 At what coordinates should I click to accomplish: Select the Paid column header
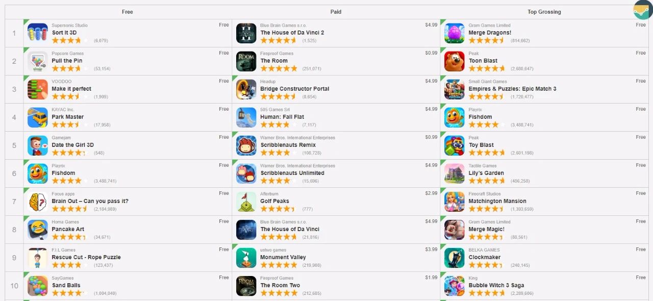pyautogui.click(x=336, y=12)
